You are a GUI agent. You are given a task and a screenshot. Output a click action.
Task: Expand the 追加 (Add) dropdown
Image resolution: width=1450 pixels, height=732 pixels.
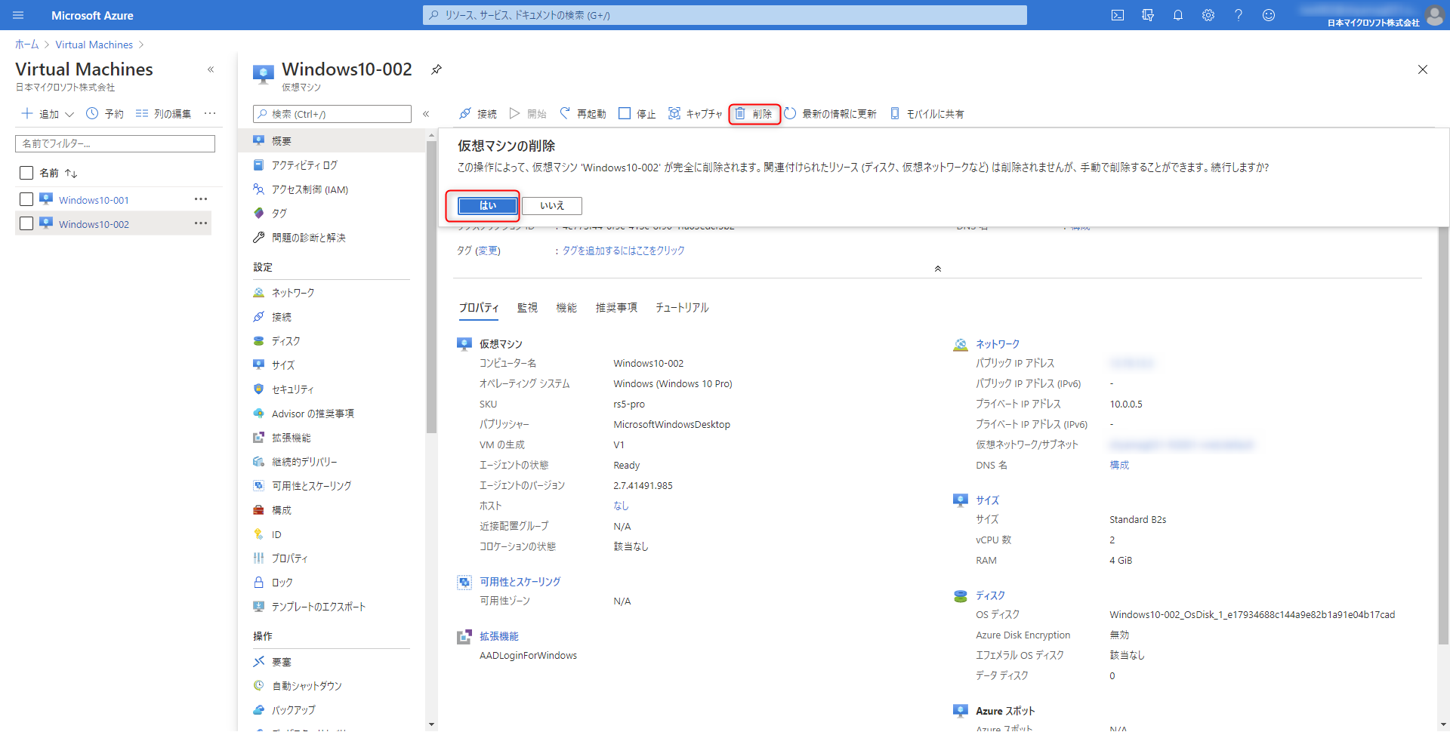48,114
